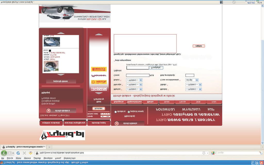Open the Historia menu
This screenshot has height=165, width=264.
[x=27, y=158]
